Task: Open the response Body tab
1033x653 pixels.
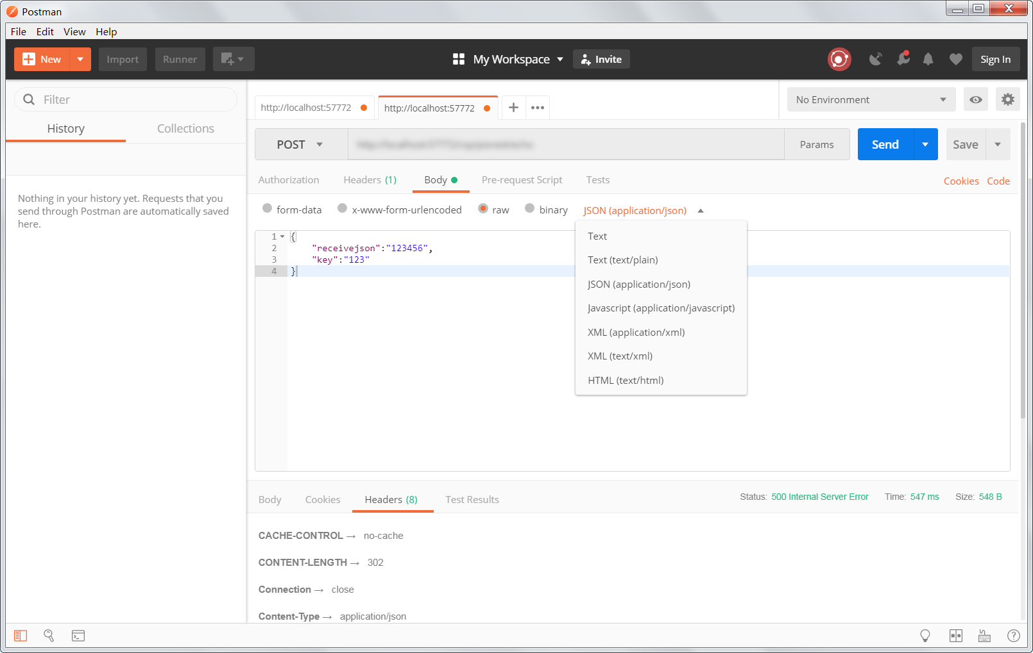Action: click(270, 499)
